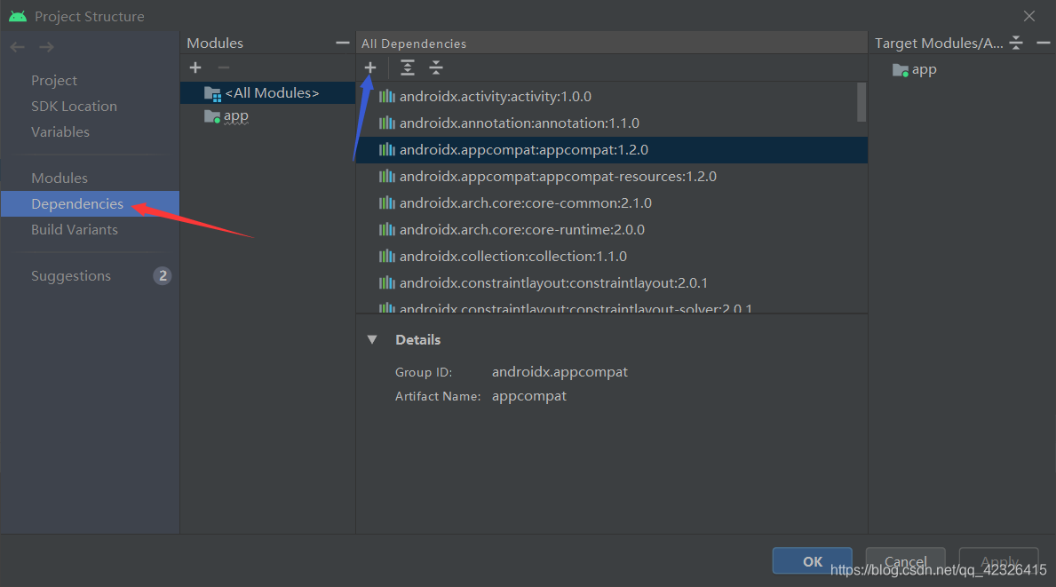Click the back navigation arrow
1056x587 pixels.
pos(18,47)
